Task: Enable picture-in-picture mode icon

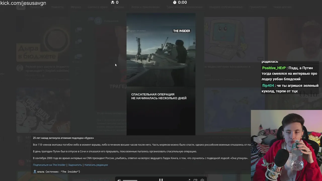Action: (x=195, y=180)
